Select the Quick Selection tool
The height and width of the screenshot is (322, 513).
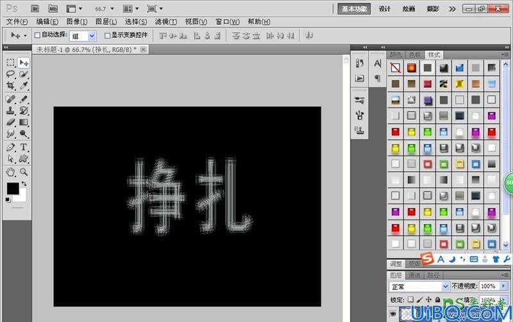(24, 74)
